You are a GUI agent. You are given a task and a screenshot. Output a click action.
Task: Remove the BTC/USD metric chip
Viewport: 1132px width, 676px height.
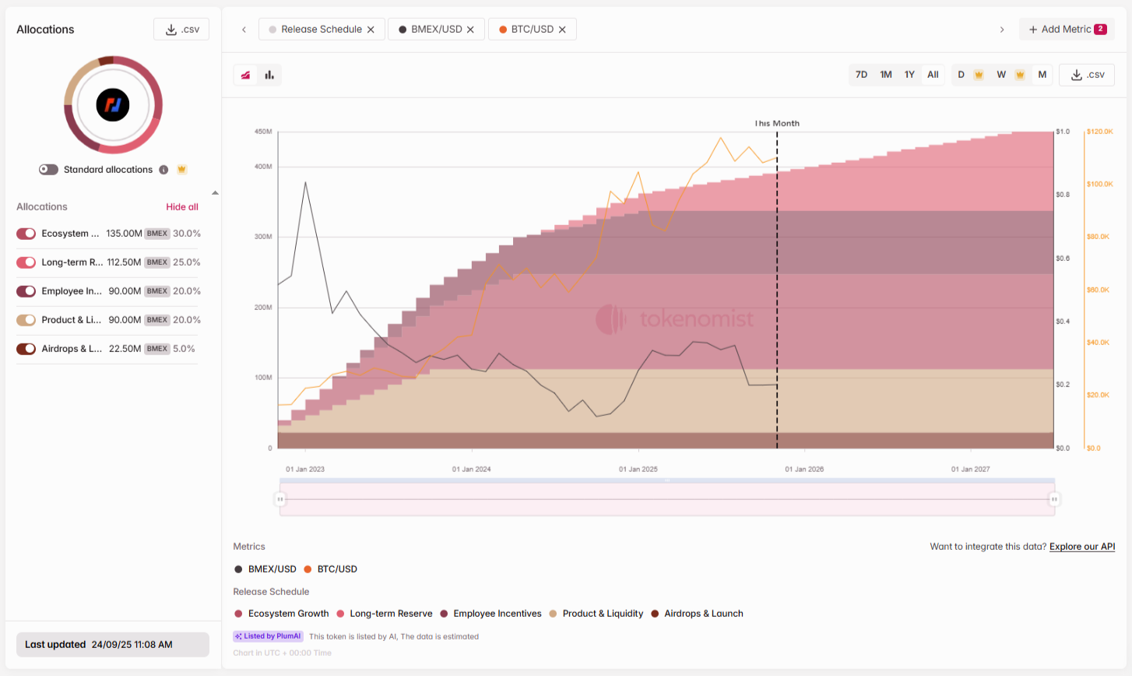coord(562,30)
